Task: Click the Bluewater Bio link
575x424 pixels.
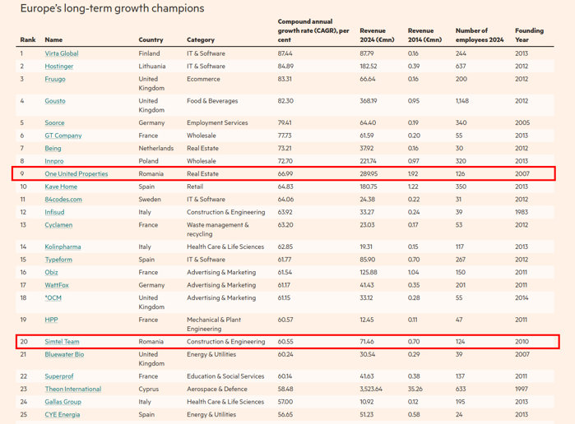Action: [65, 354]
